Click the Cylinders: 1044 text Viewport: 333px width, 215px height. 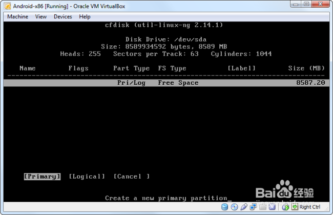point(241,54)
